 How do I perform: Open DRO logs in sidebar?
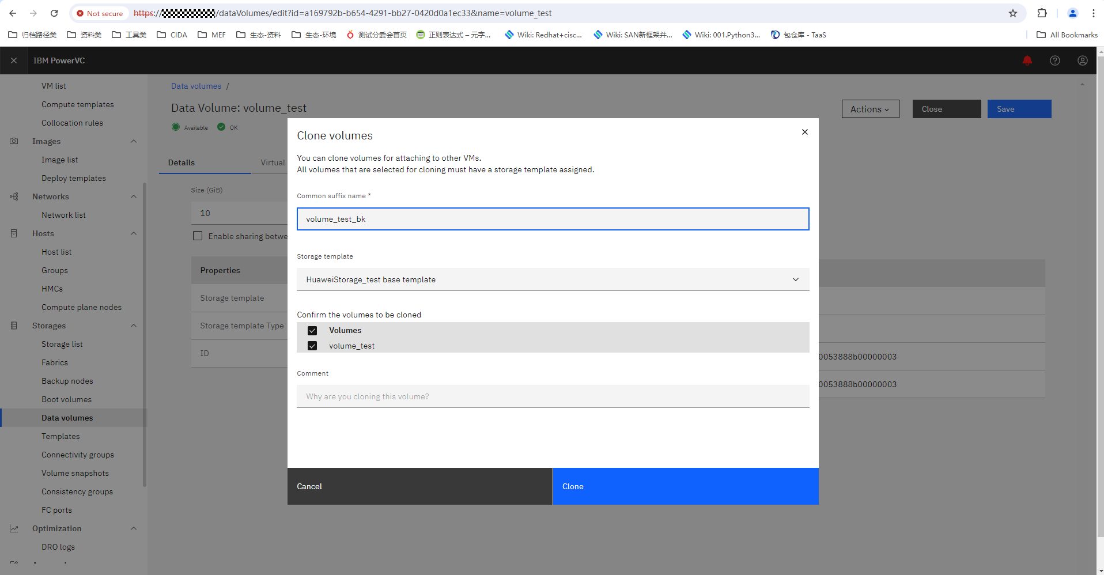click(58, 547)
